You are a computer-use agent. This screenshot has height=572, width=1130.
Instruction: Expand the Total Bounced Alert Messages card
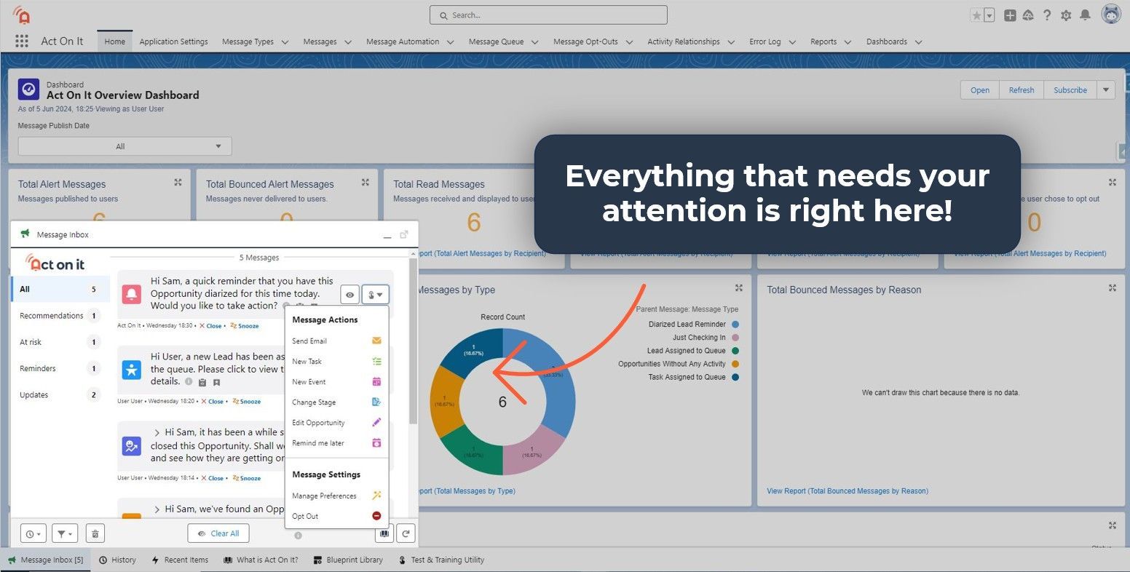click(x=366, y=183)
